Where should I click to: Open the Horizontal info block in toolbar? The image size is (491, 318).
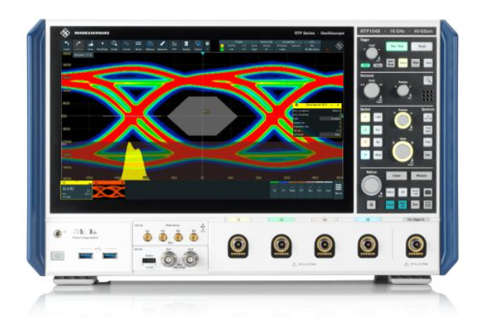coord(266,46)
